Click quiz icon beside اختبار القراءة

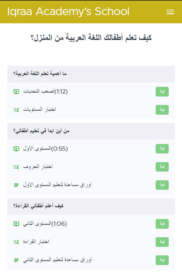point(16,242)
